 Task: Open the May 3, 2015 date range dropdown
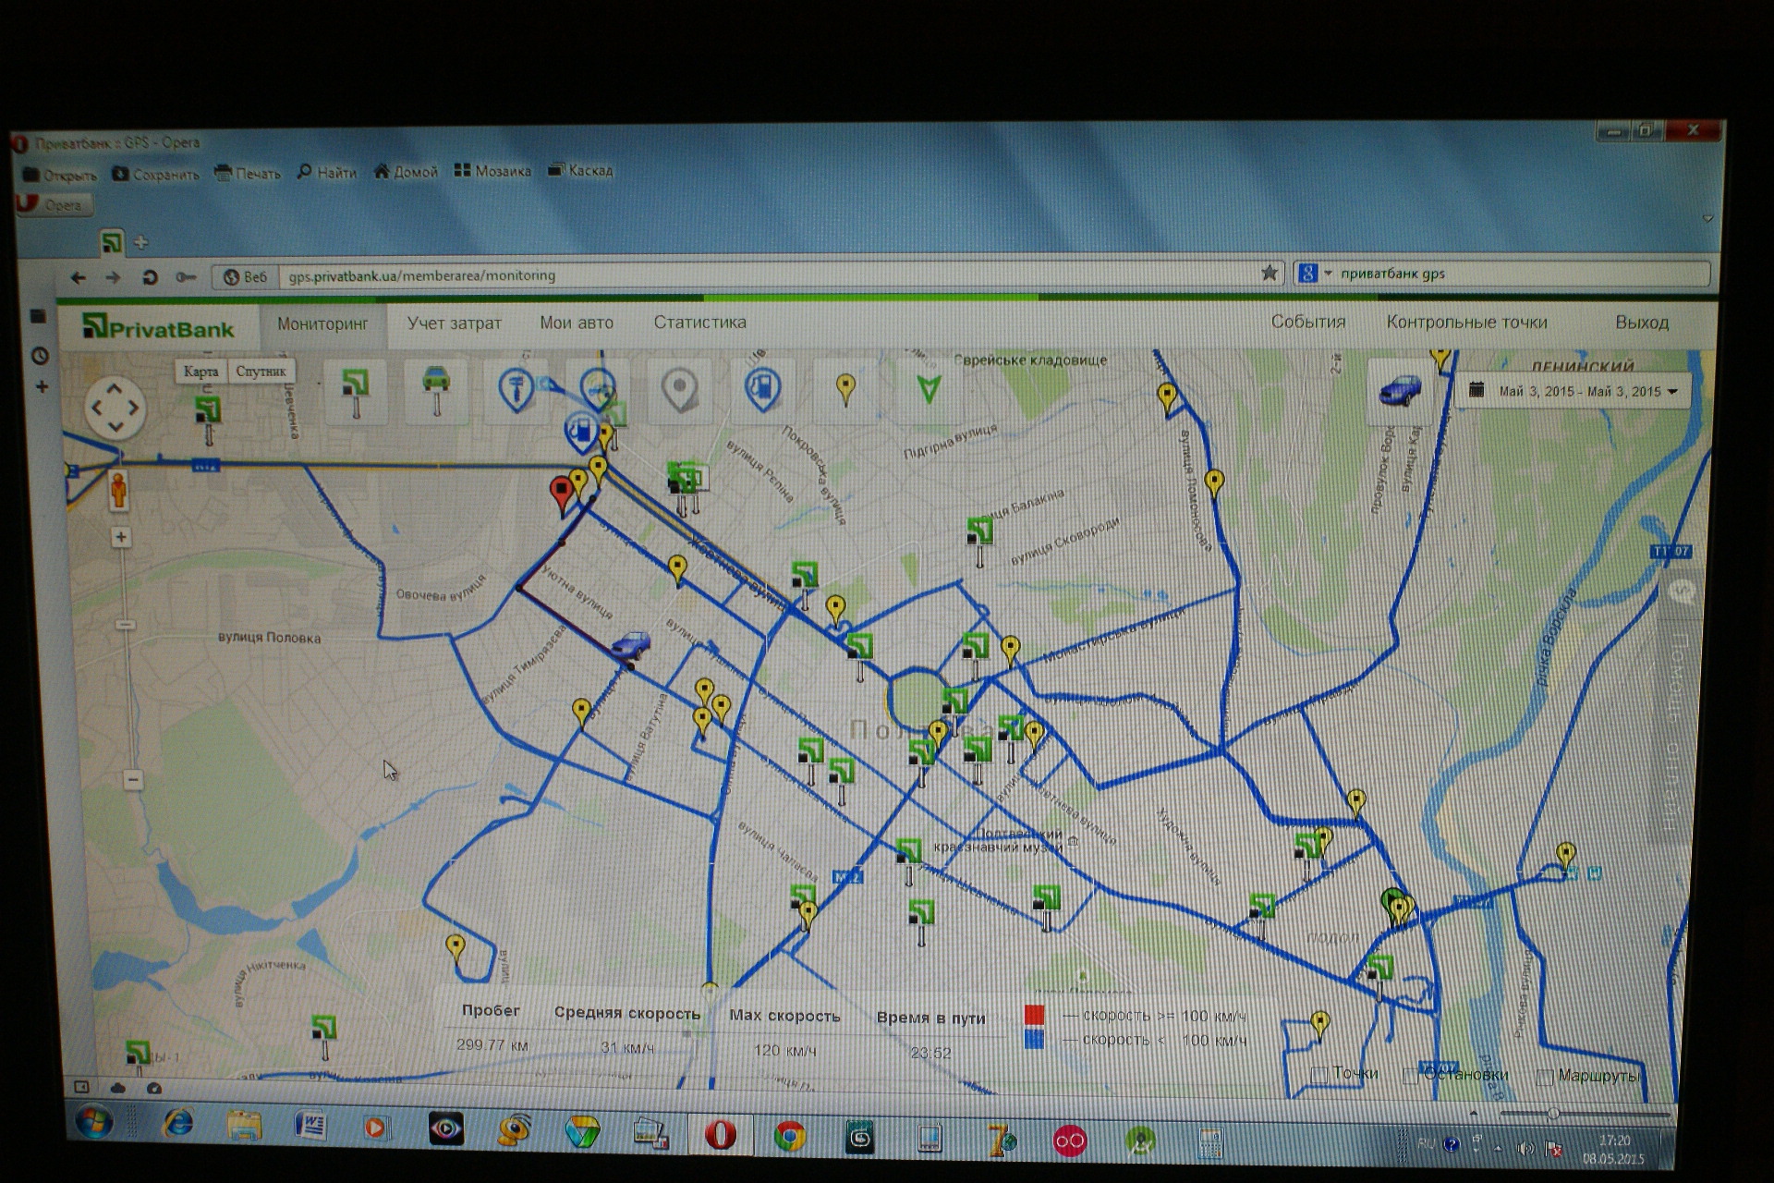click(x=1575, y=391)
